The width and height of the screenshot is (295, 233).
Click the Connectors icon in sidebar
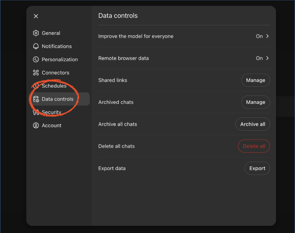[36, 73]
